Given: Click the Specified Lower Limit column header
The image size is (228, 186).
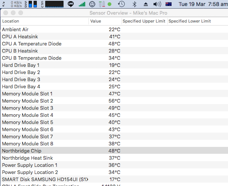Looking at the screenshot, I should click(198, 21).
